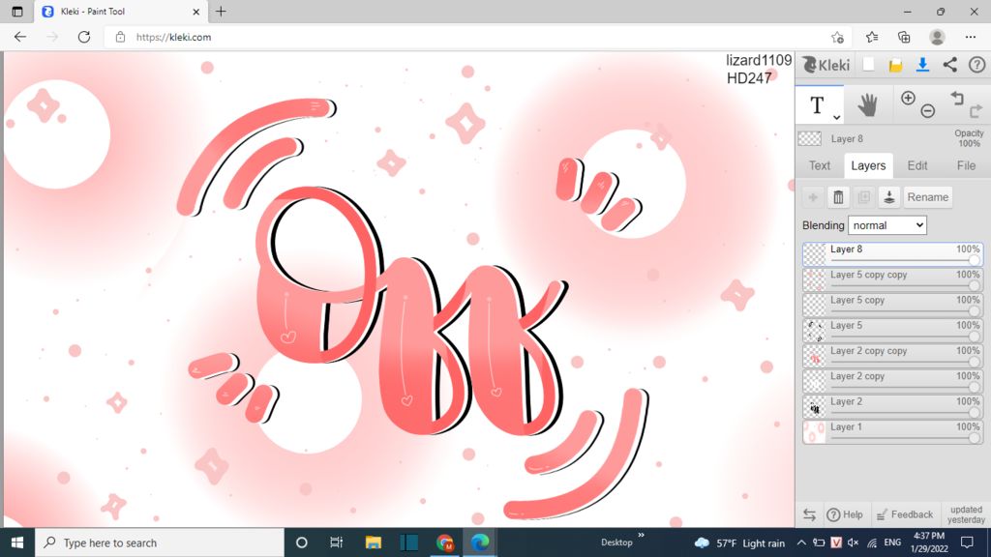The height and width of the screenshot is (557, 991).
Task: Open the browser profile avatar
Action: tap(937, 38)
